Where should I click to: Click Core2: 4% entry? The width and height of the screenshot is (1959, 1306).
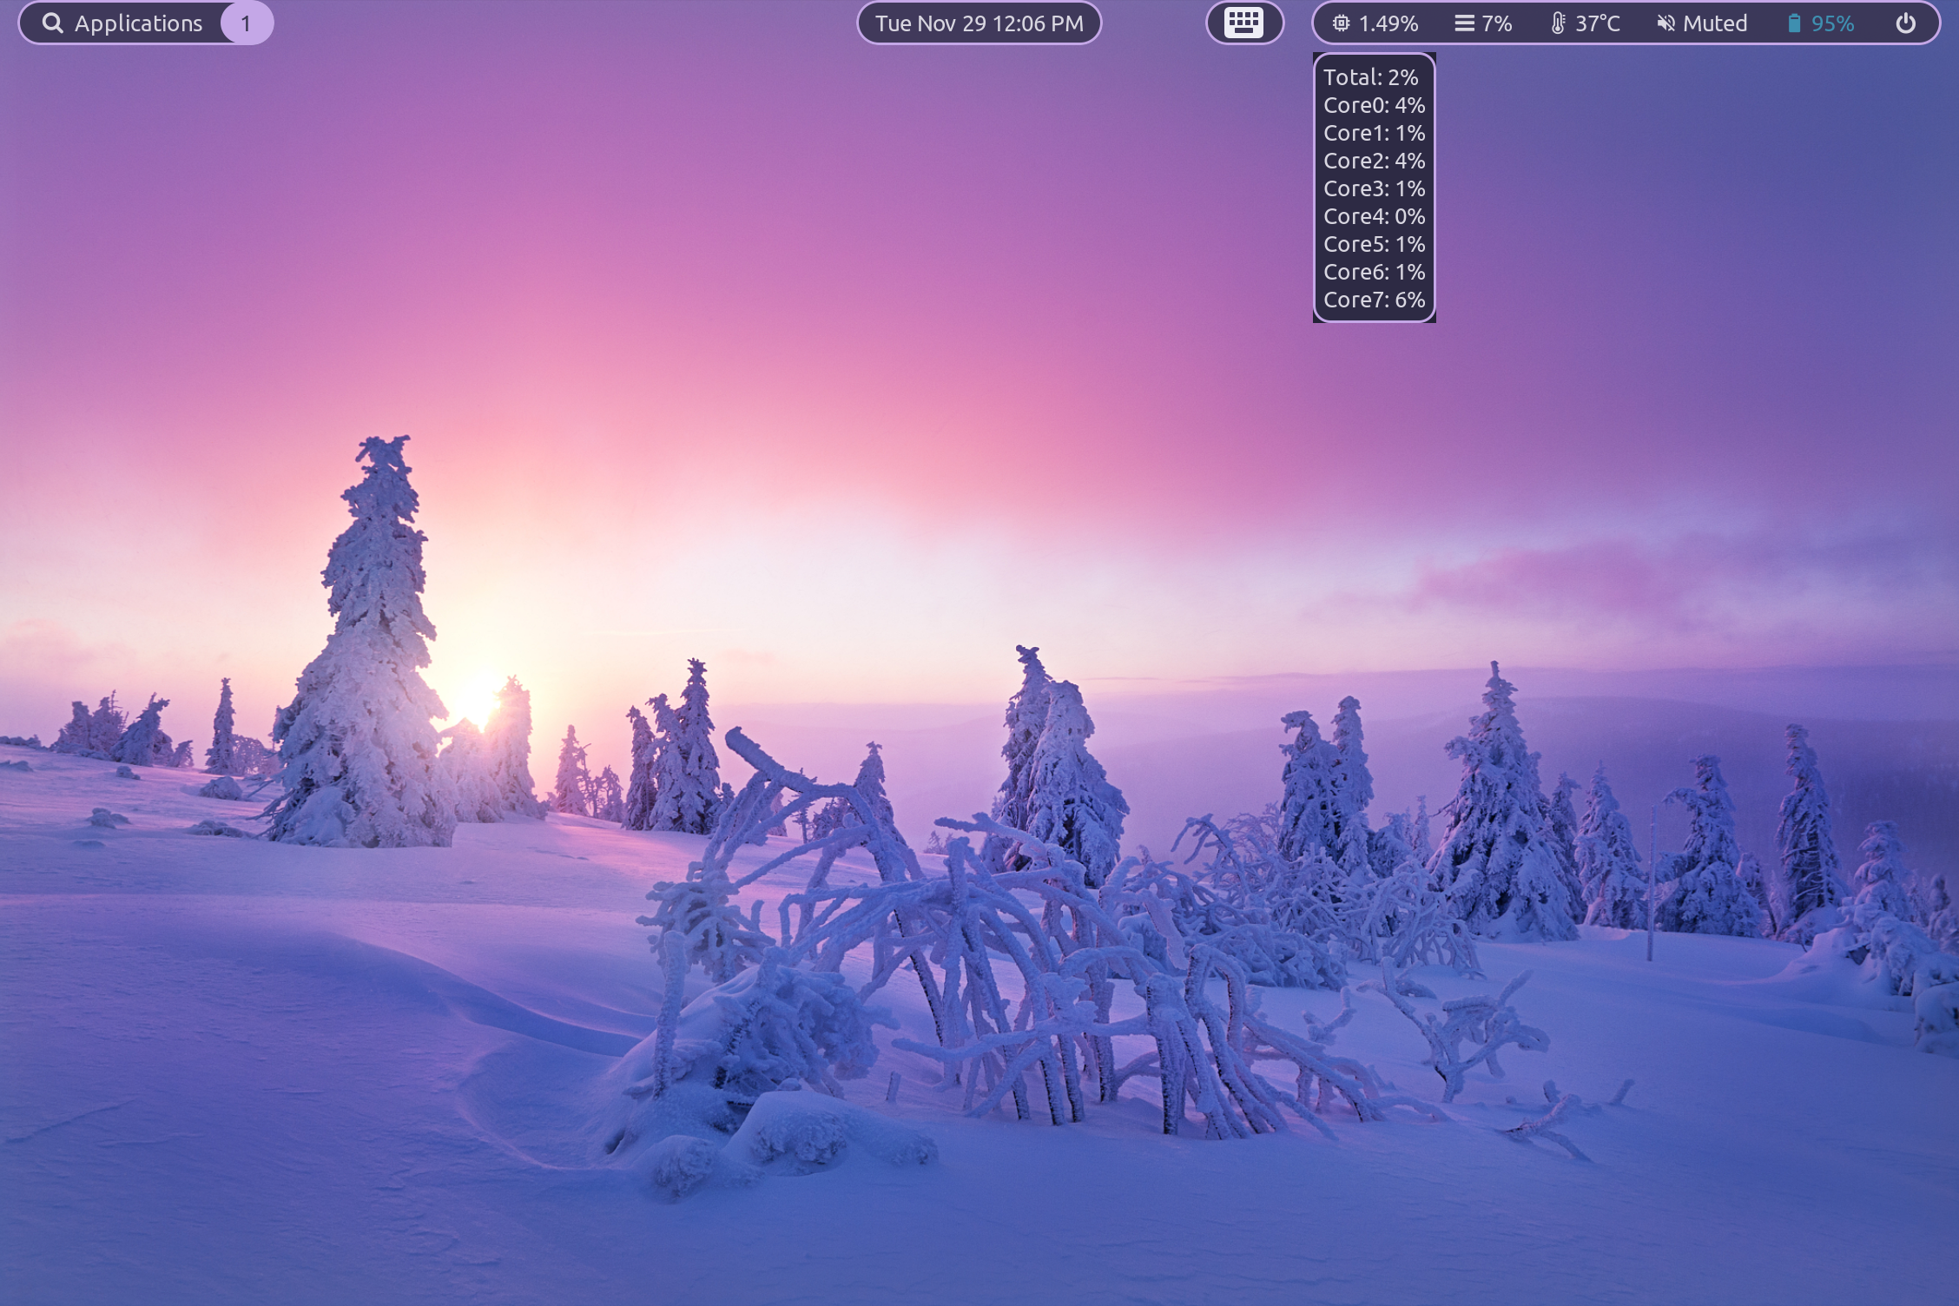(1374, 161)
